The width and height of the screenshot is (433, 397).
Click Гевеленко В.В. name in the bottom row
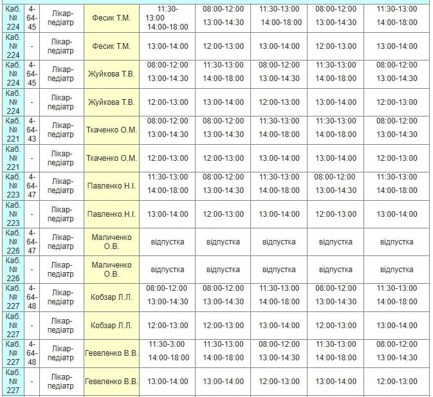tap(111, 382)
